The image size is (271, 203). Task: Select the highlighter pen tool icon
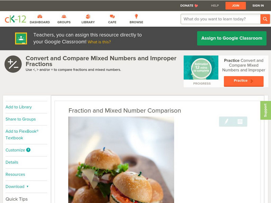[226, 121]
